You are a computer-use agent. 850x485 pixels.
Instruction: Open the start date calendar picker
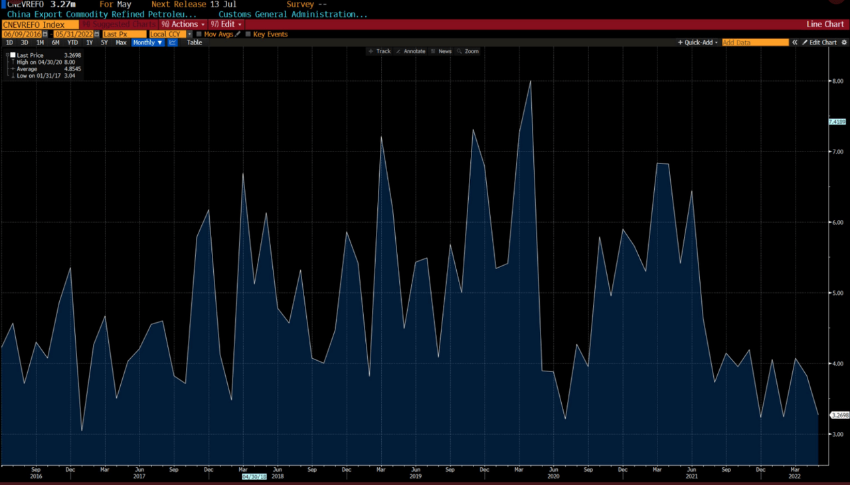[45, 34]
